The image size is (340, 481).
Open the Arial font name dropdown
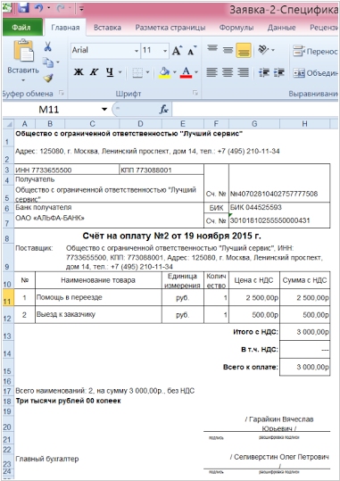click(x=137, y=51)
